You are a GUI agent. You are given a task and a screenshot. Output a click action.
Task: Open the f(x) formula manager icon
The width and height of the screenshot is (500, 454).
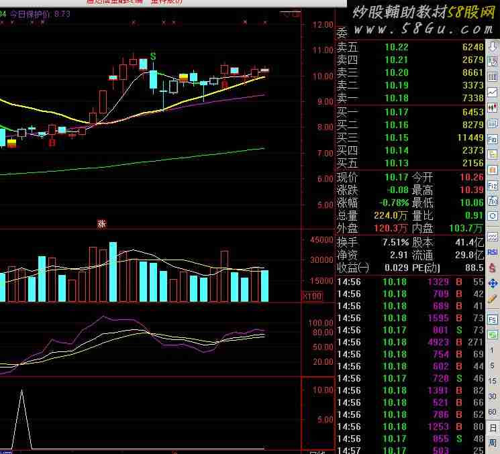pos(493,201)
